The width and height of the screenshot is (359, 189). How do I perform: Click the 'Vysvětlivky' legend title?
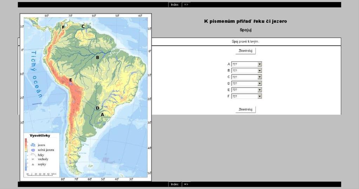(40, 136)
